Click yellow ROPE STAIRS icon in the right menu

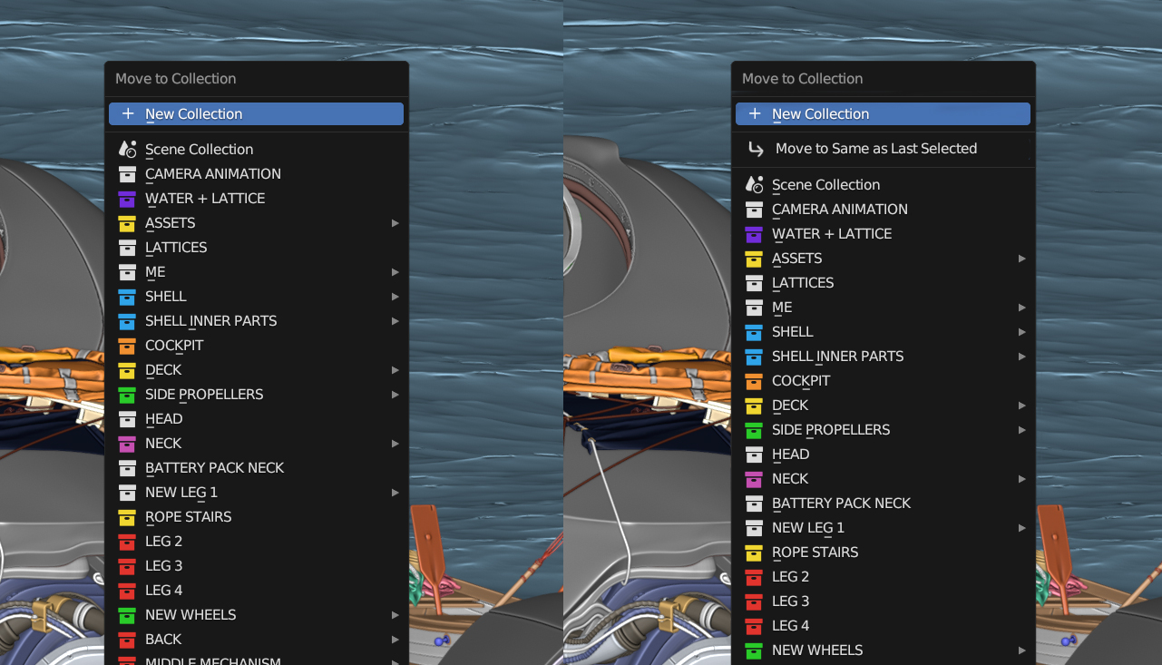coord(754,553)
